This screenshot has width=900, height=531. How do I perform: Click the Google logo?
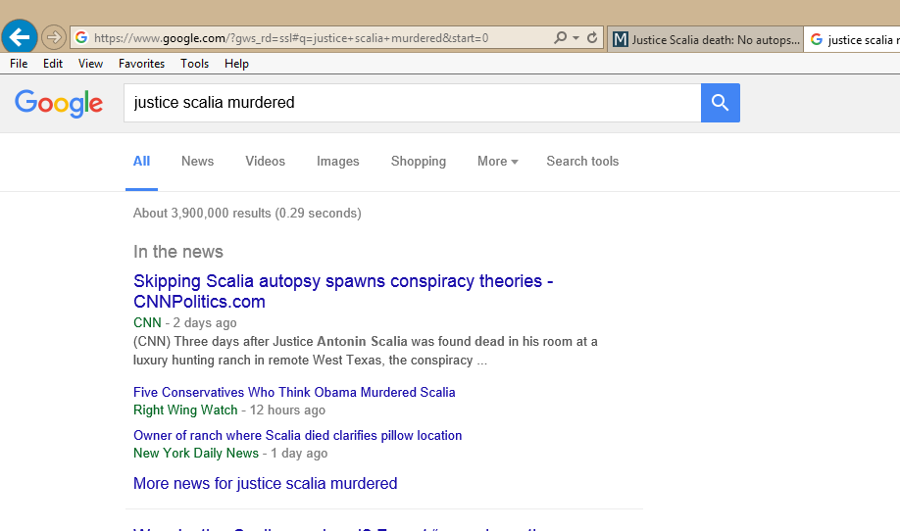point(59,103)
